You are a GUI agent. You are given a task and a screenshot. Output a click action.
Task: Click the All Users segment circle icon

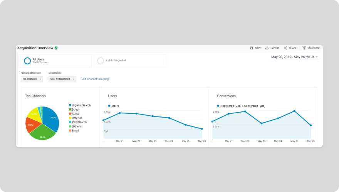pos(27,61)
